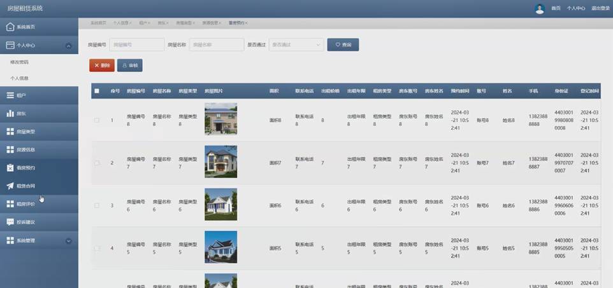The height and width of the screenshot is (288, 613).
Task: Click the 查询 search button
Action: 343,45
